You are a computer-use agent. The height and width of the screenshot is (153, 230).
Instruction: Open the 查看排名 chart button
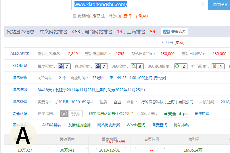174,32
